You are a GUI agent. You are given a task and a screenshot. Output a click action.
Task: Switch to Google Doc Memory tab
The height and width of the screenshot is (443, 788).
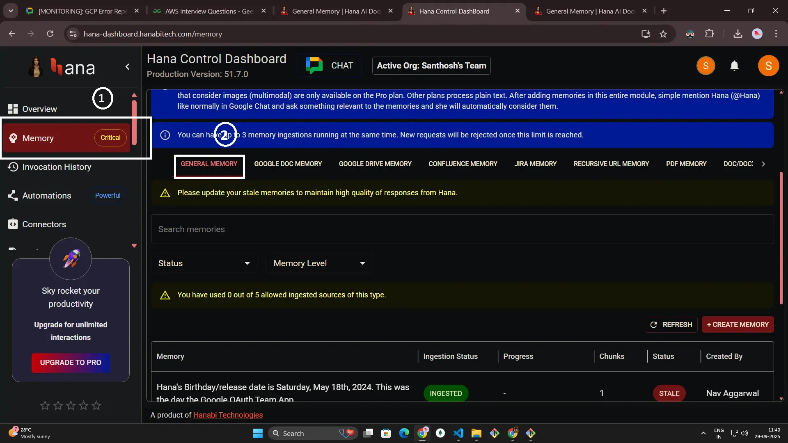coord(288,164)
